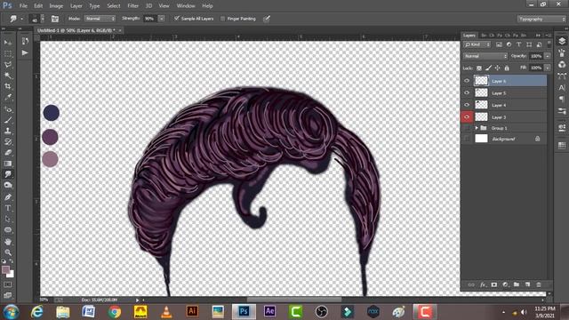Image resolution: width=569 pixels, height=320 pixels.
Task: Show the Group 1 visibility box
Action: coord(467,128)
